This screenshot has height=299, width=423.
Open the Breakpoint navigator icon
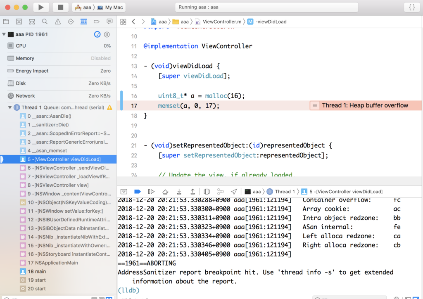click(x=97, y=21)
